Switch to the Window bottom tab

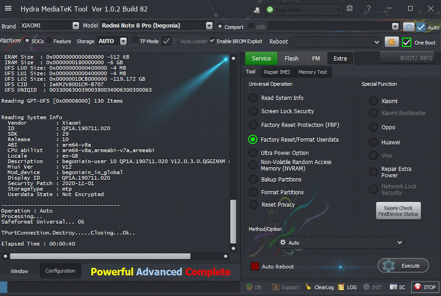19,271
